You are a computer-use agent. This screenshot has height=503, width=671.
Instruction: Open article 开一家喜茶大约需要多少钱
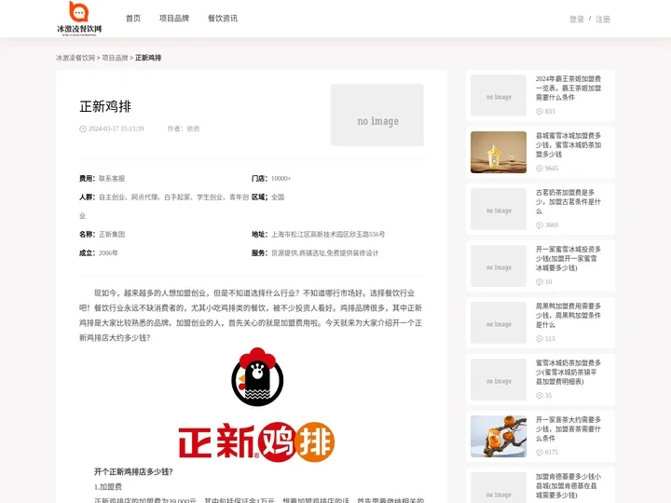coord(568,429)
